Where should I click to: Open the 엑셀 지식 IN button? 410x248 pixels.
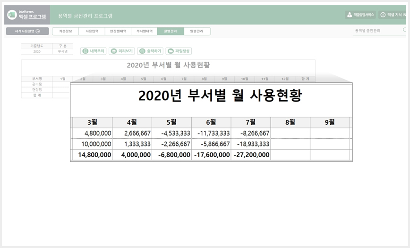click(393, 15)
